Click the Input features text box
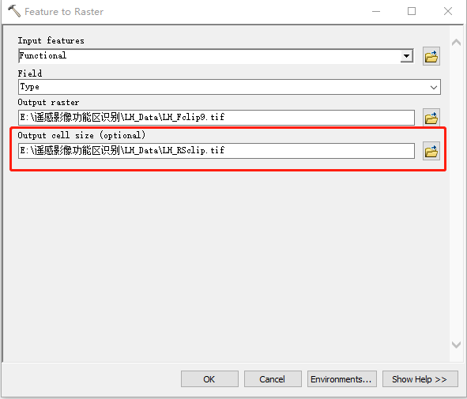 point(209,56)
